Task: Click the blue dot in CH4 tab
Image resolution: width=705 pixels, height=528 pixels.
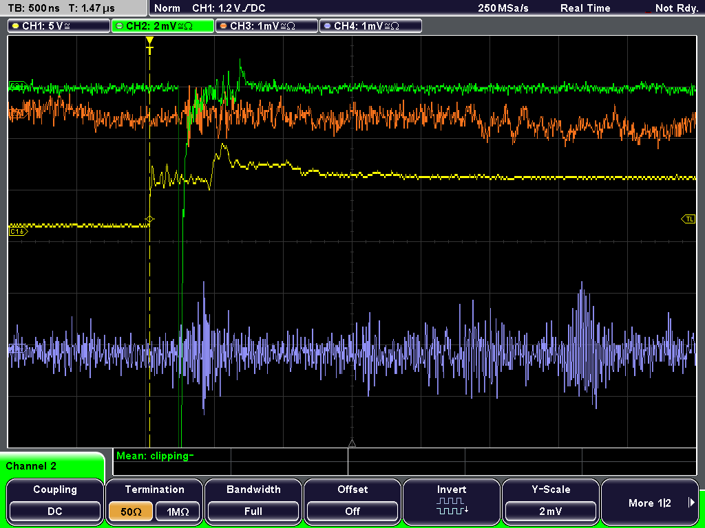Action: (327, 26)
